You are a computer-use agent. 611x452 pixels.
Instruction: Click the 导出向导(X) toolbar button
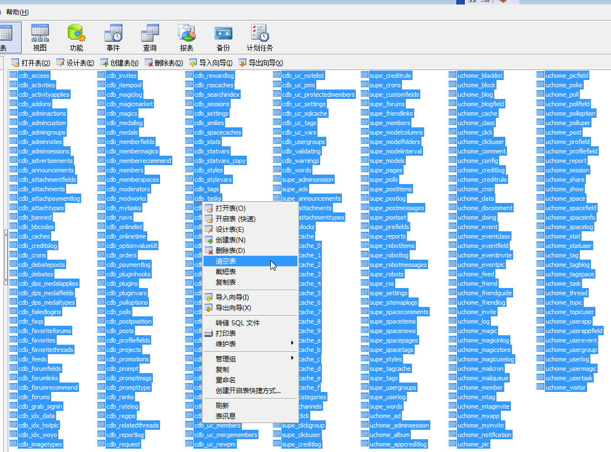coord(261,63)
